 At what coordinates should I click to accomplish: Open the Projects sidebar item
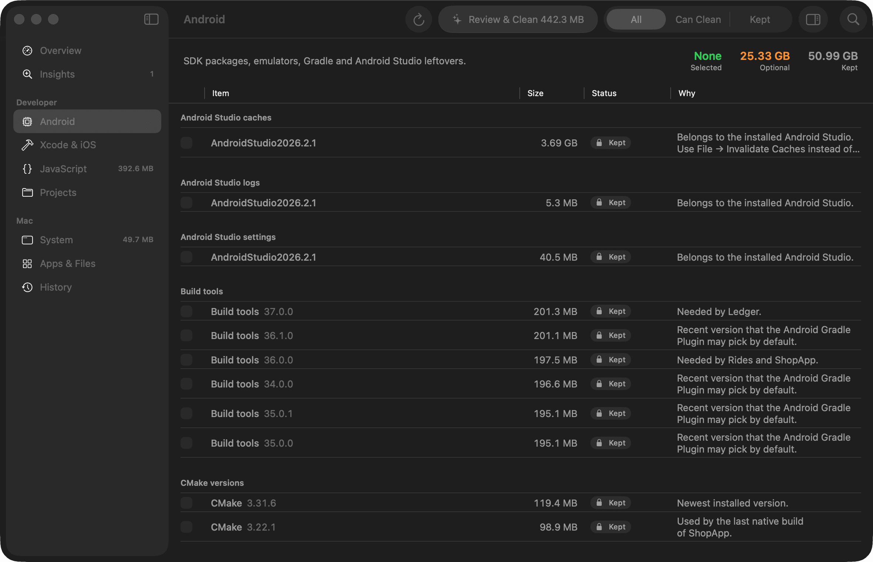[x=87, y=193]
